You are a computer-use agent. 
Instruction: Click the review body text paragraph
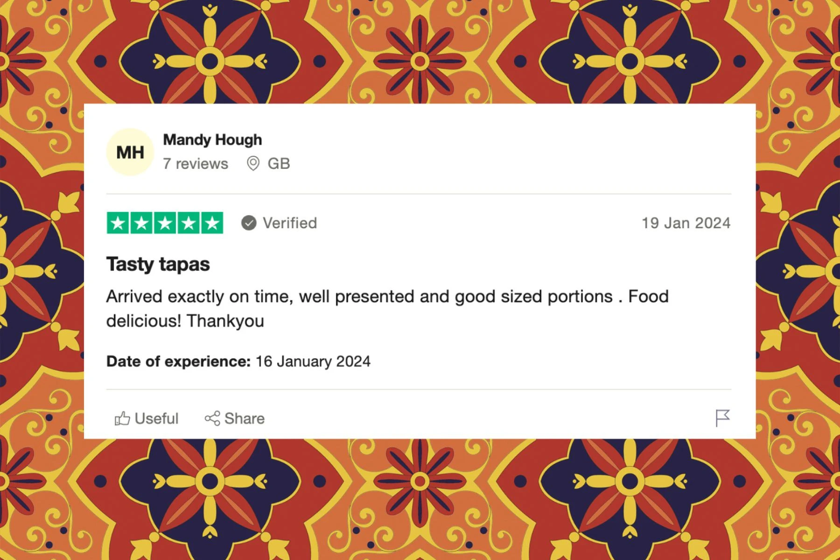[x=387, y=308]
